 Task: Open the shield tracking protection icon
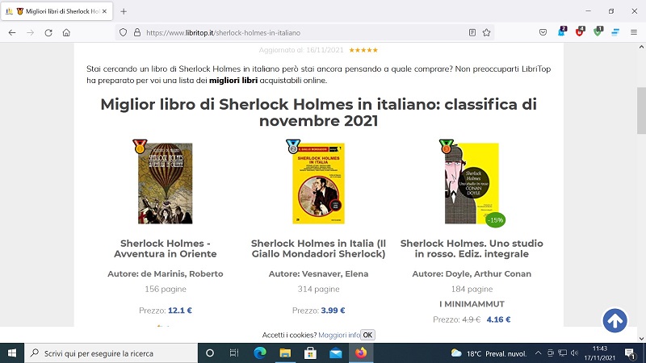click(123, 32)
